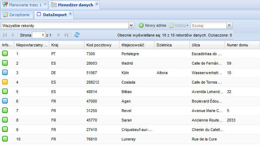Close the DataImport tab
260x151 pixels.
70,14
